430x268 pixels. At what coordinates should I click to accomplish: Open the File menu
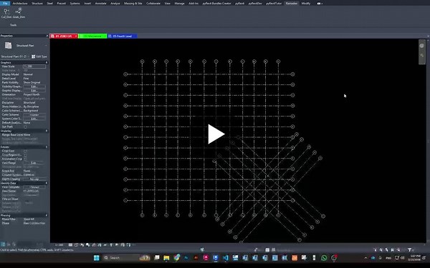tap(5, 4)
